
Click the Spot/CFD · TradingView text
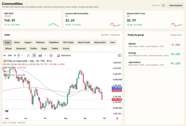pyautogui.click(x=111, y=35)
